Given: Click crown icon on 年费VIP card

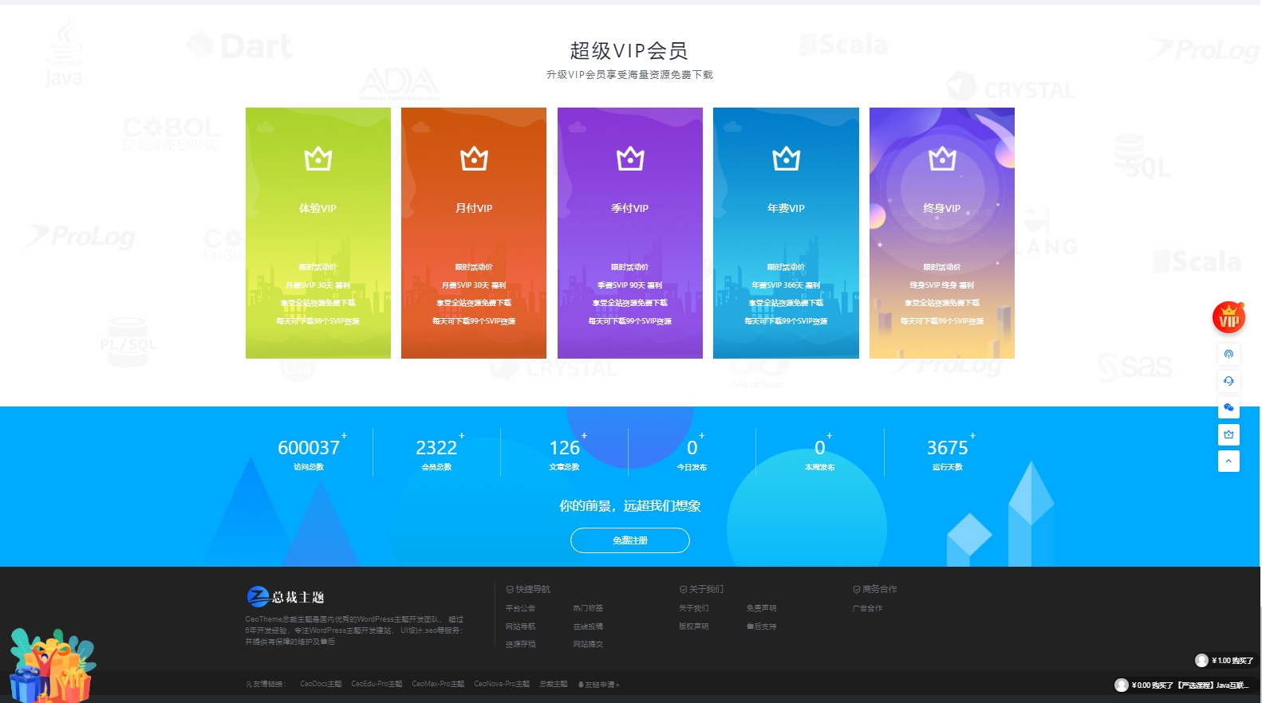Looking at the screenshot, I should coord(786,159).
